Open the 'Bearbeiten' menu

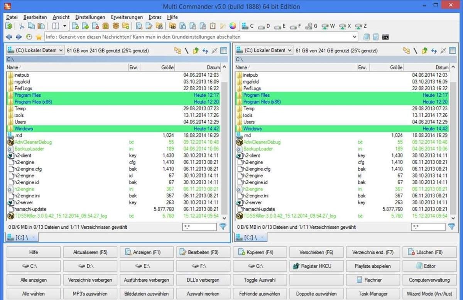click(35, 17)
